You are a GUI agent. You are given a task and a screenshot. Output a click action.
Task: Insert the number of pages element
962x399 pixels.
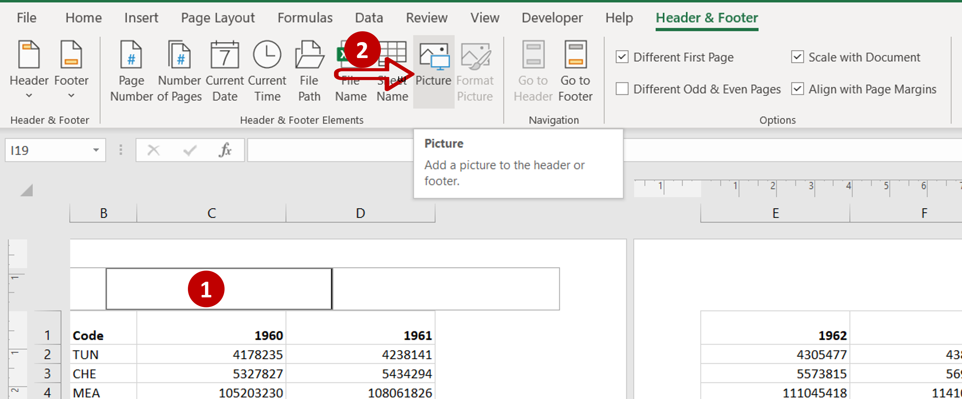point(179,69)
